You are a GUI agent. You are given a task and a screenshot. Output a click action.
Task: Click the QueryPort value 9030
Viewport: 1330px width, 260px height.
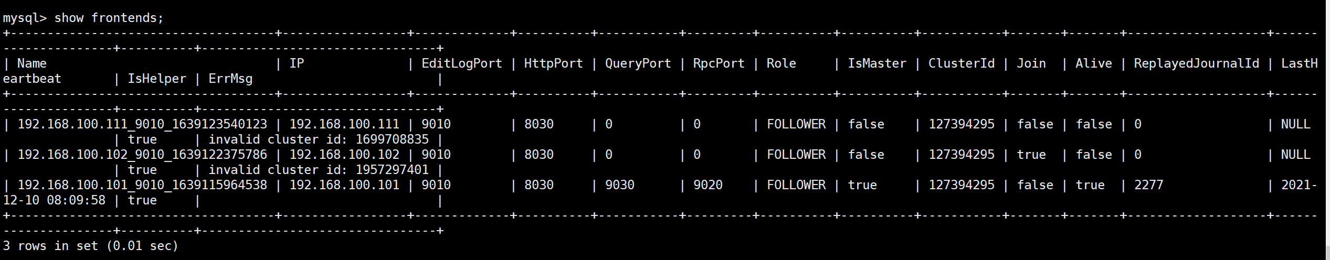coord(619,186)
